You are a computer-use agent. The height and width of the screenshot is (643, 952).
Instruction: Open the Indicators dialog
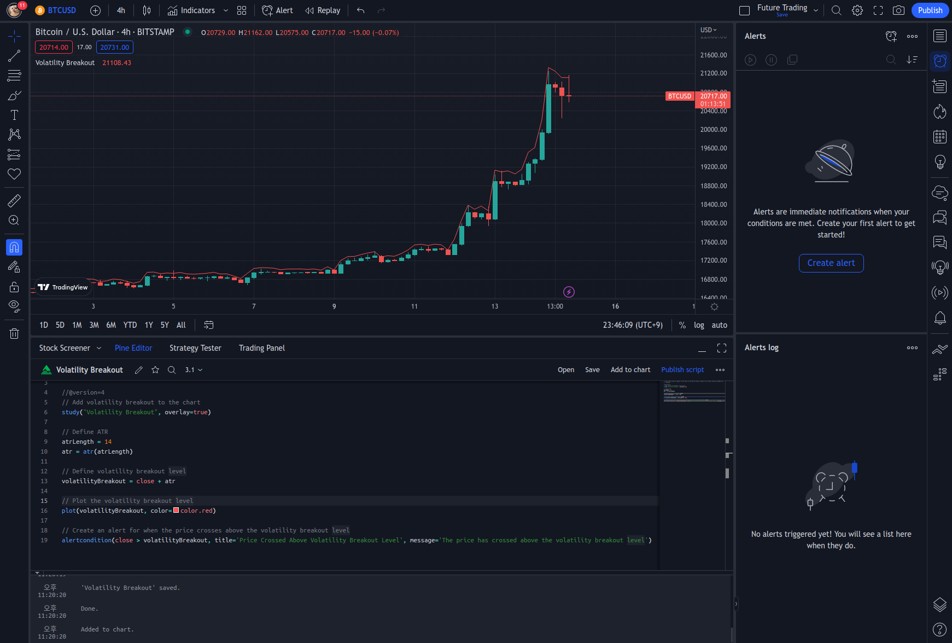[191, 10]
